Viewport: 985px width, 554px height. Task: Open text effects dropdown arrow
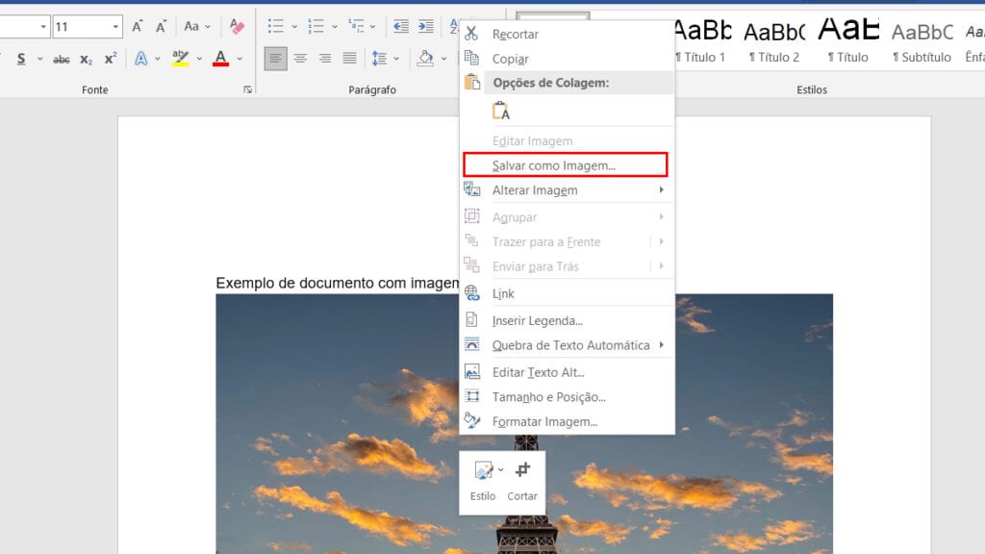[158, 59]
